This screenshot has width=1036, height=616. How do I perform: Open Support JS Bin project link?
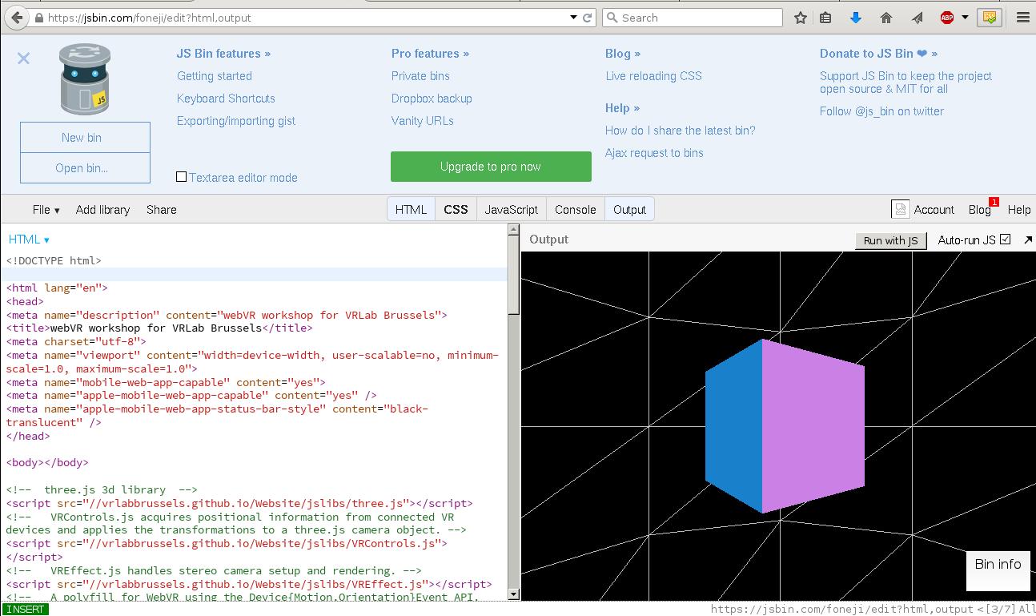point(905,83)
